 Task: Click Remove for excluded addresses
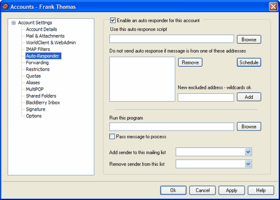pos(190,62)
